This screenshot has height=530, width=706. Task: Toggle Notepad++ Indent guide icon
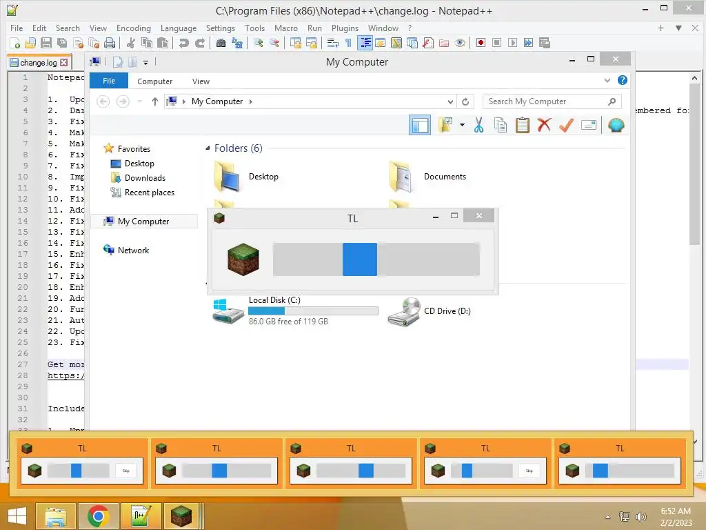click(365, 43)
